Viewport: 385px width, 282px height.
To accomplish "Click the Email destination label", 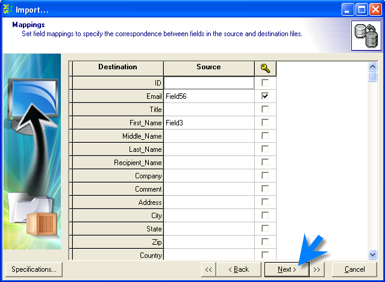I will coord(154,96).
